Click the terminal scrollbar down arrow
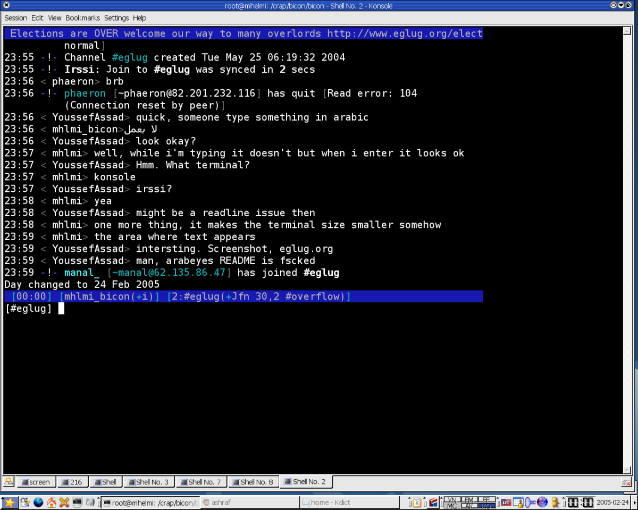Image resolution: width=638 pixels, height=510 pixels. [x=627, y=470]
